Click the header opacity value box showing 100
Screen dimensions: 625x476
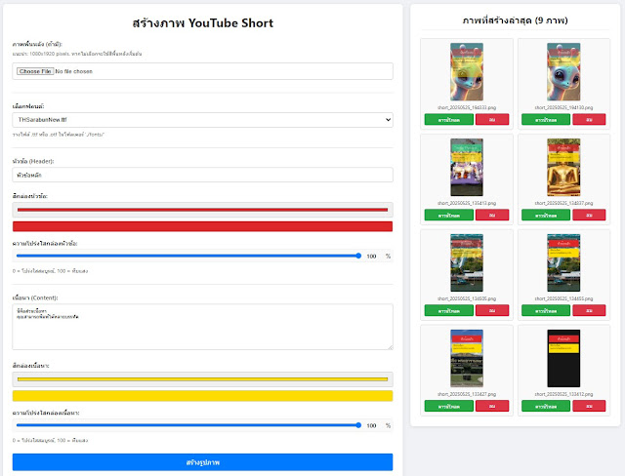pos(372,256)
